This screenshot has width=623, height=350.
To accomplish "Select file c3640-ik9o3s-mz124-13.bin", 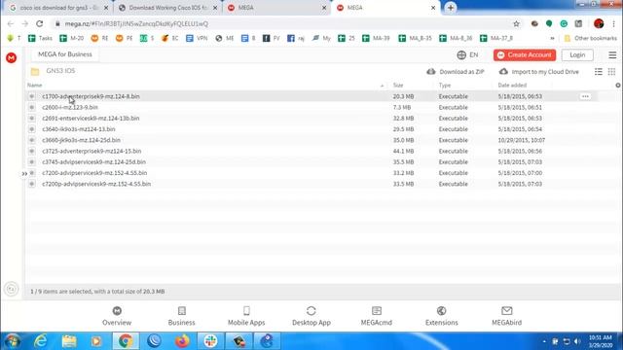I will coord(79,129).
